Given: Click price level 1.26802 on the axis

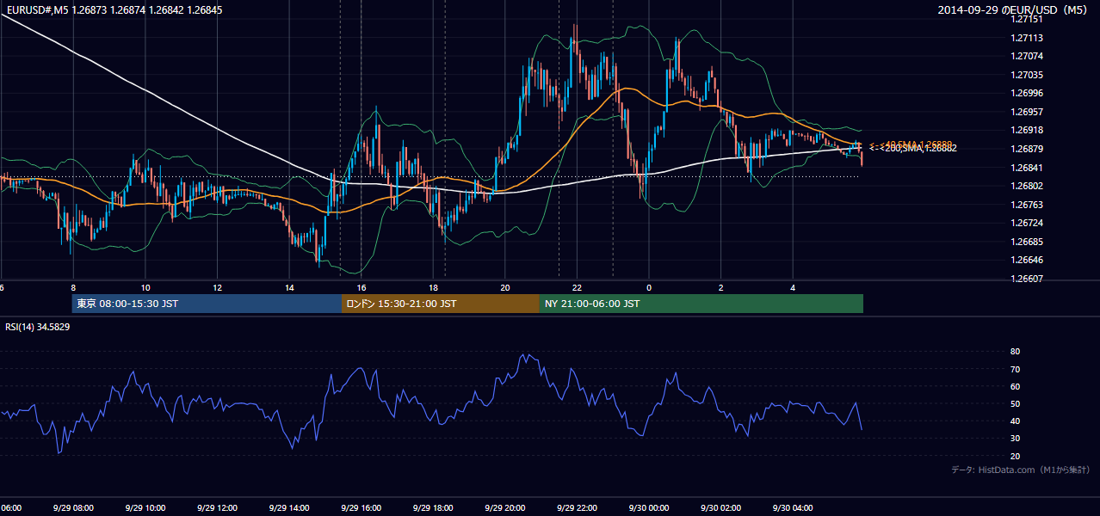Looking at the screenshot, I should tap(1027, 186).
